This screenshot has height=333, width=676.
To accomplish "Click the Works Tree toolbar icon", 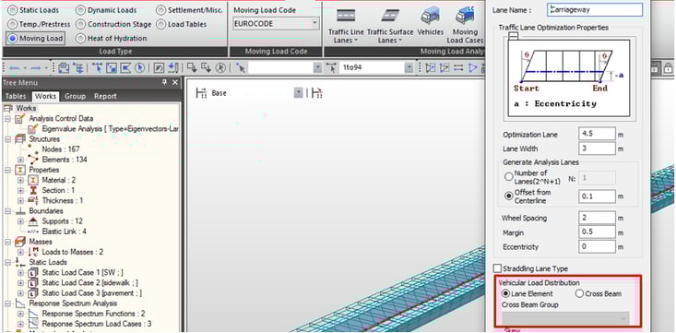I will 64,67.
